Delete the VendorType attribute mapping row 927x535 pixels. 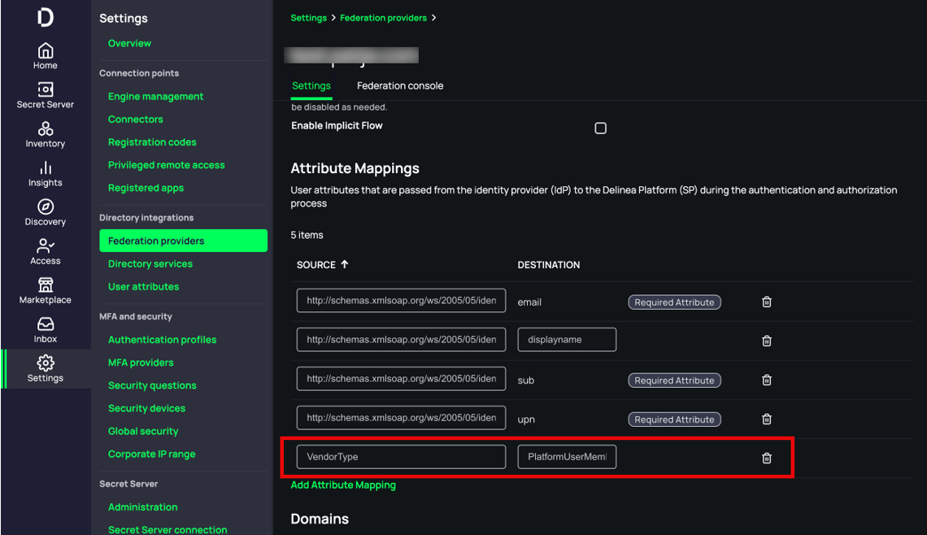point(767,458)
